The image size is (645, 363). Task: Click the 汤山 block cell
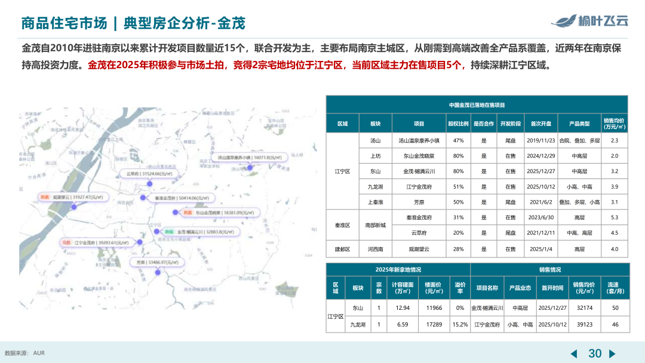pyautogui.click(x=375, y=140)
